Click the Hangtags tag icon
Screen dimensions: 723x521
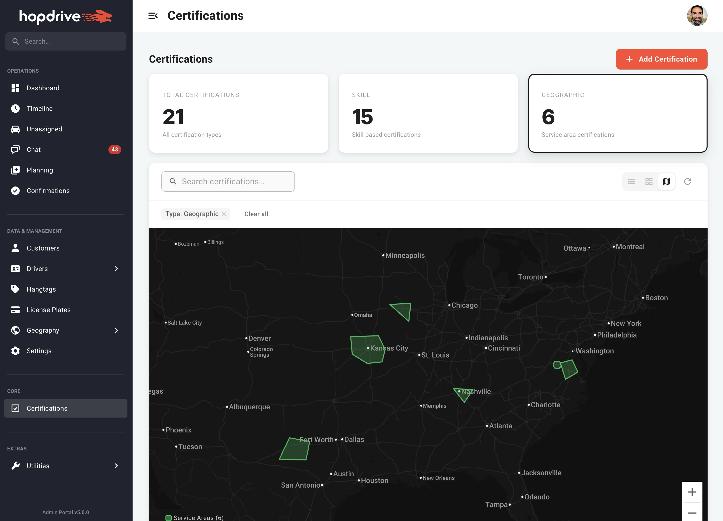15,289
